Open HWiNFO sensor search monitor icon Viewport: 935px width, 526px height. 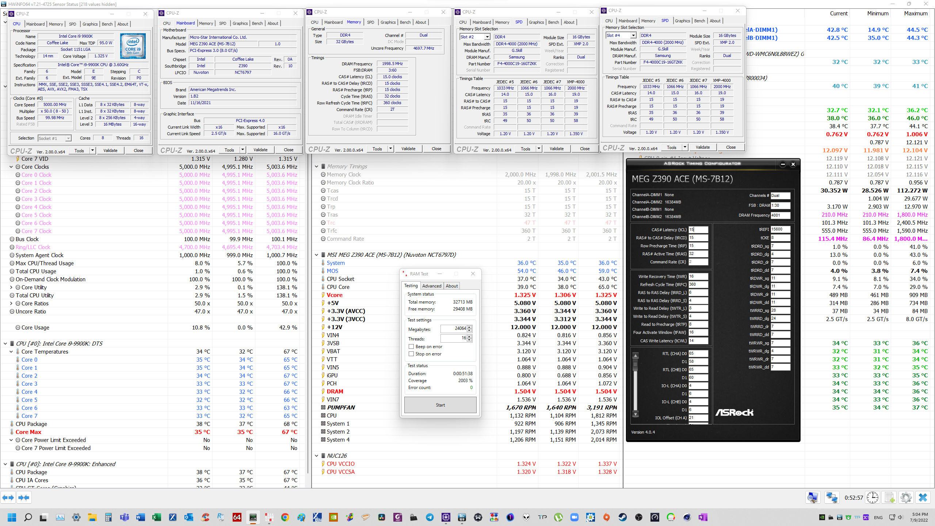pos(813,498)
